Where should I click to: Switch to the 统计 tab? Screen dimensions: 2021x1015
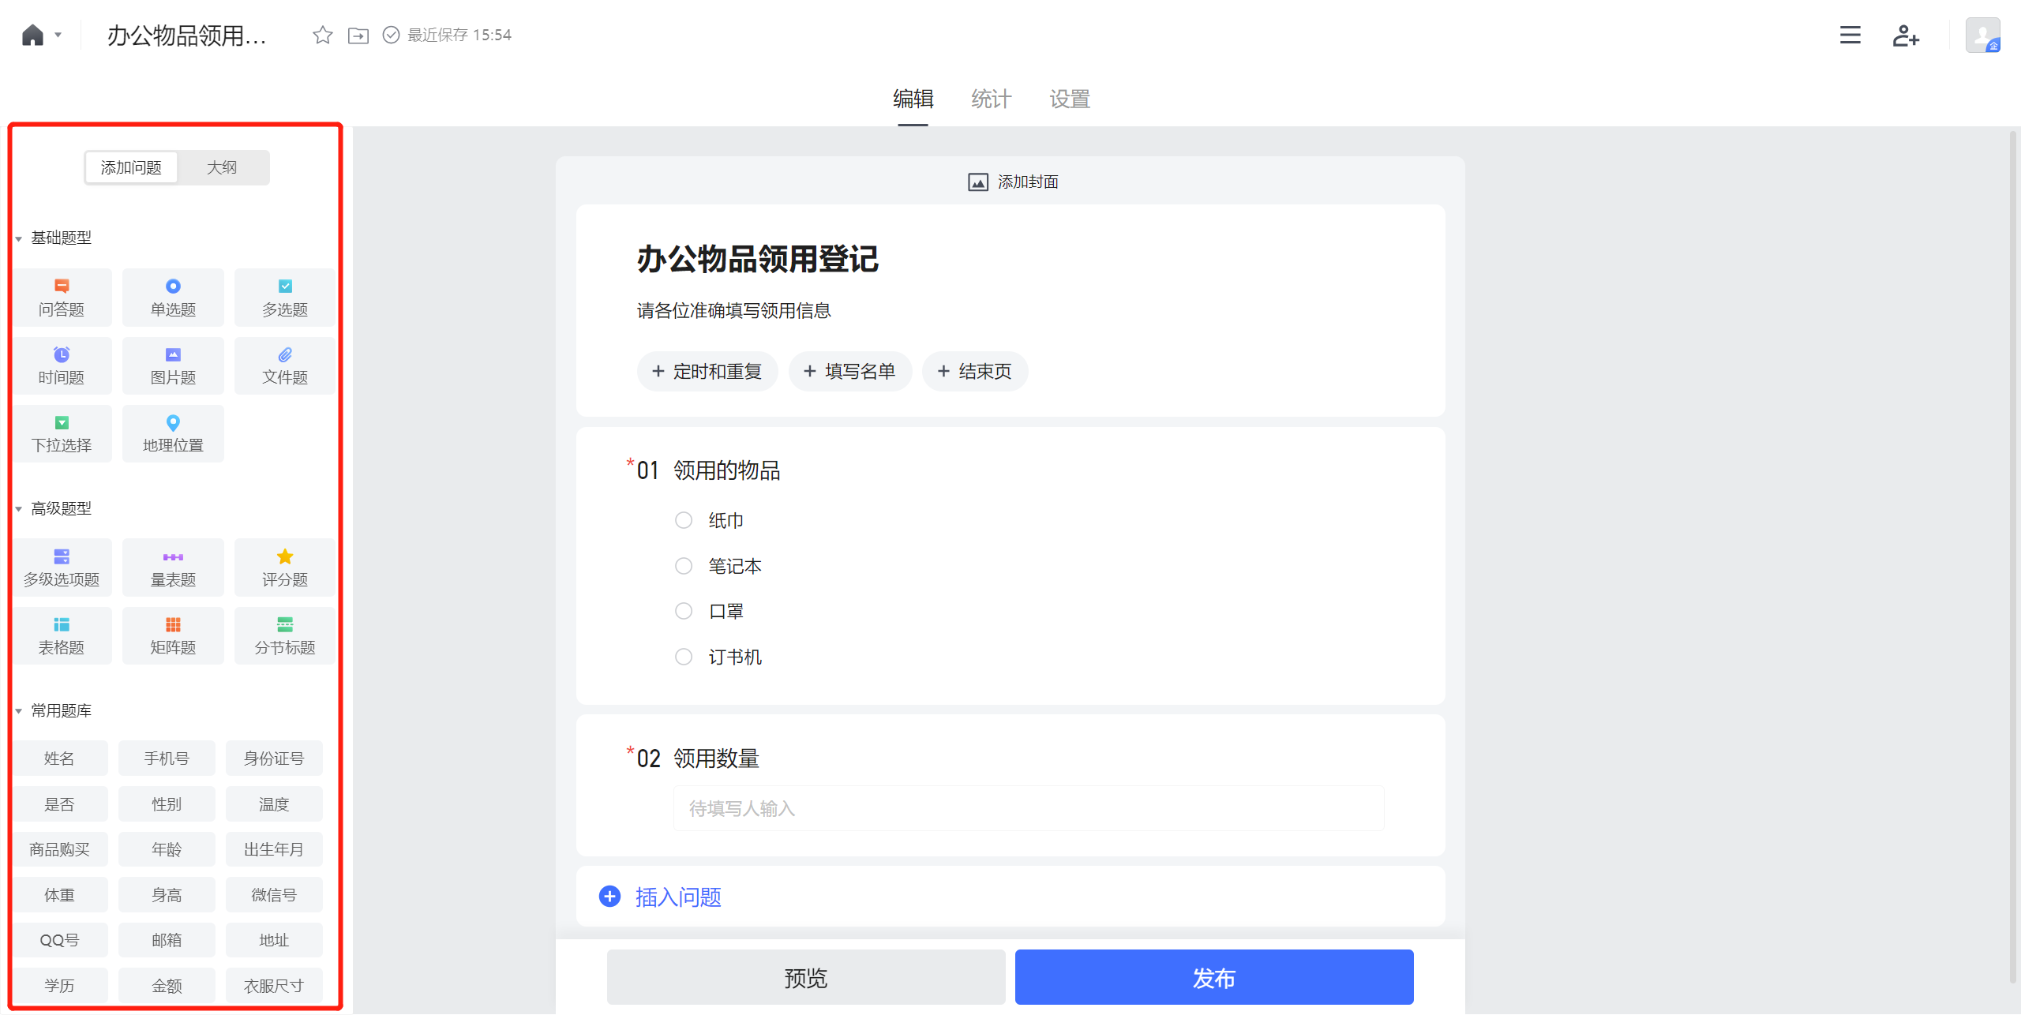991,99
